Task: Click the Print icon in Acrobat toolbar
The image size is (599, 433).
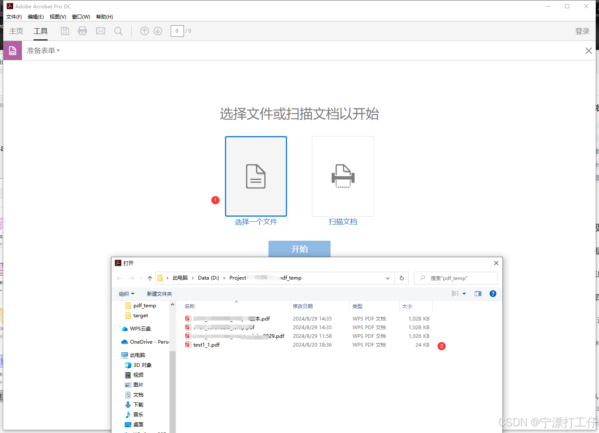Action: click(82, 31)
